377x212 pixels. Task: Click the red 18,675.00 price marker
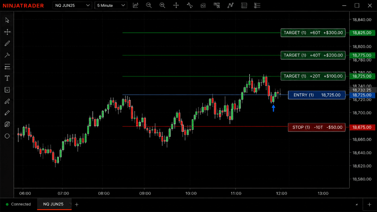[362, 127]
